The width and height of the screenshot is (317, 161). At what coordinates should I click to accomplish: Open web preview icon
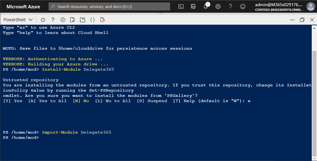click(102, 20)
